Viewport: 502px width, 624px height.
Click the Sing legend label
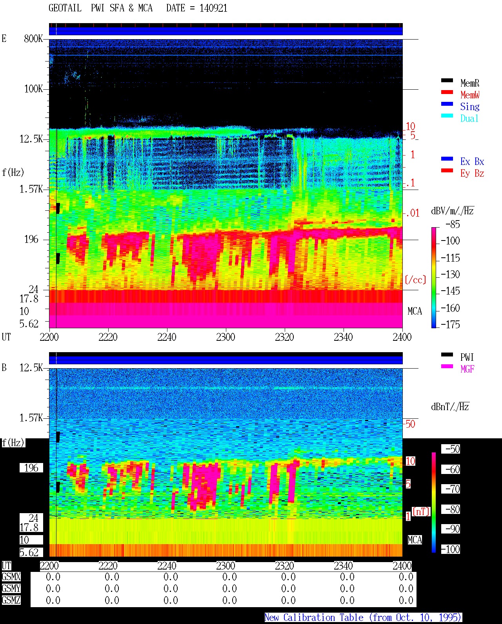click(470, 107)
